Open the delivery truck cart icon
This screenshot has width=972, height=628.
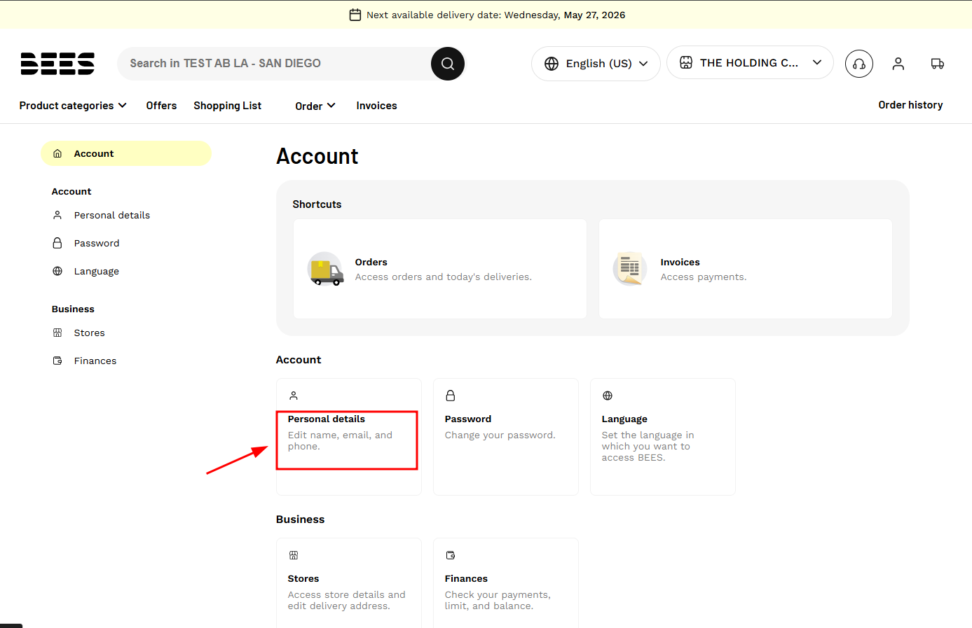coord(938,64)
